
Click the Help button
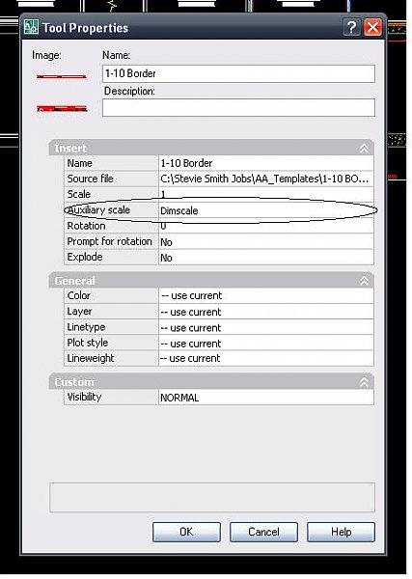(341, 532)
